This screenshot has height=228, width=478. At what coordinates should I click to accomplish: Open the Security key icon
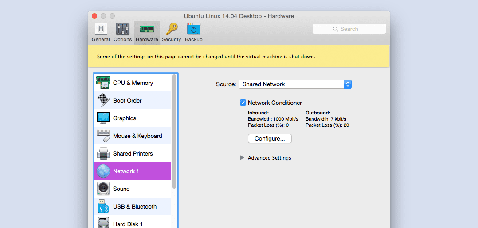[x=171, y=29]
